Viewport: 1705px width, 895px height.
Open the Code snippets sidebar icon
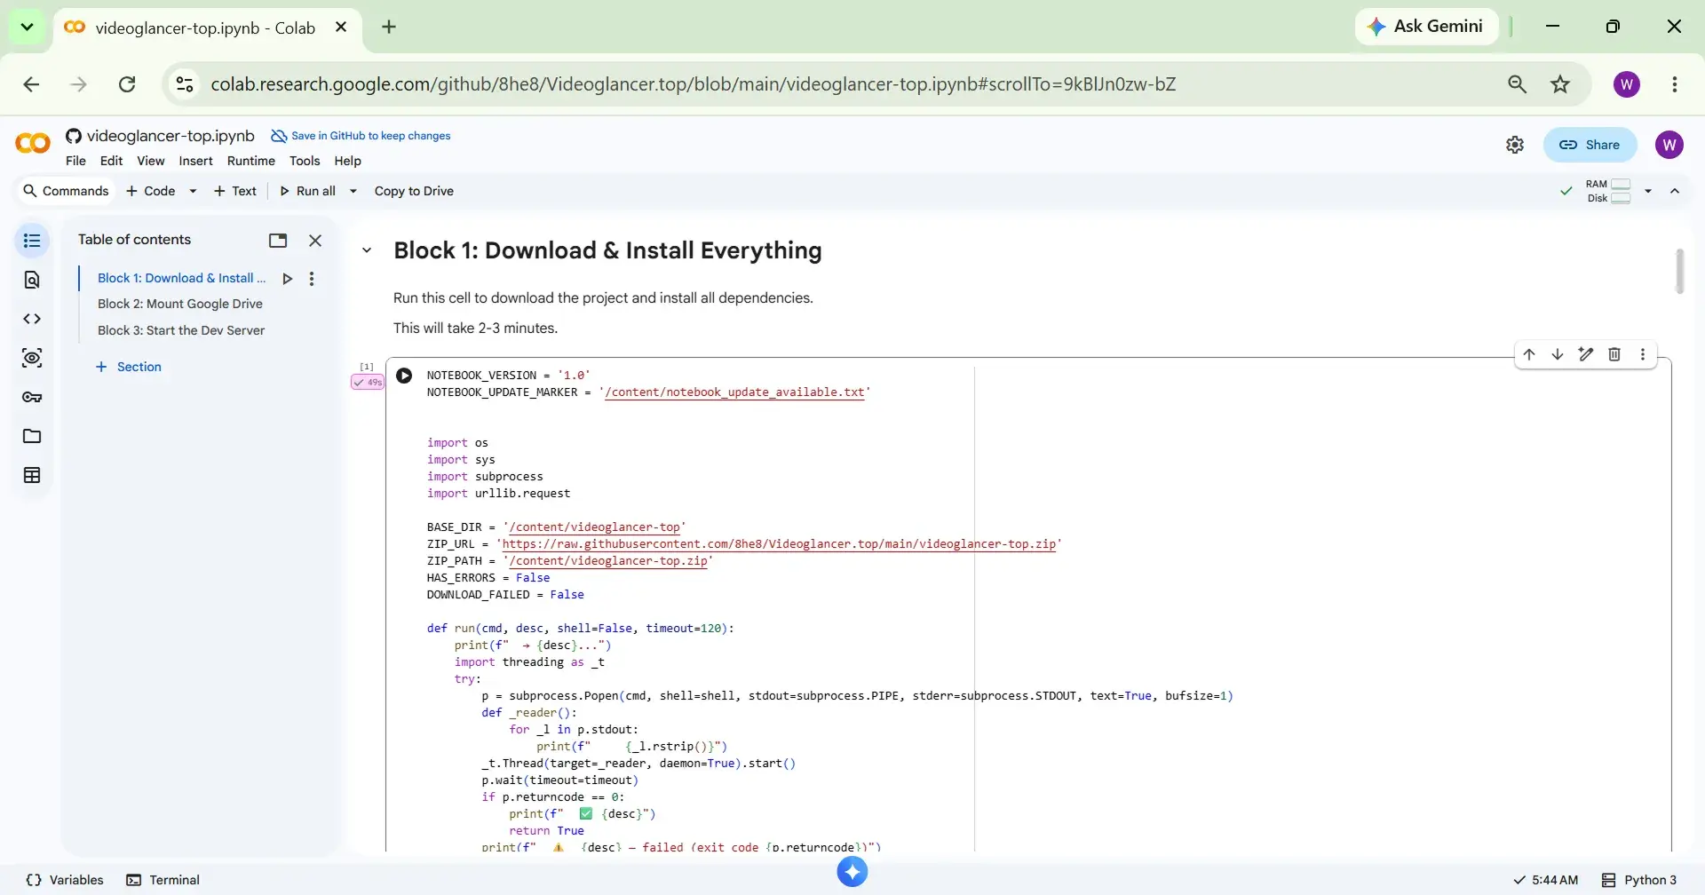[x=32, y=319]
